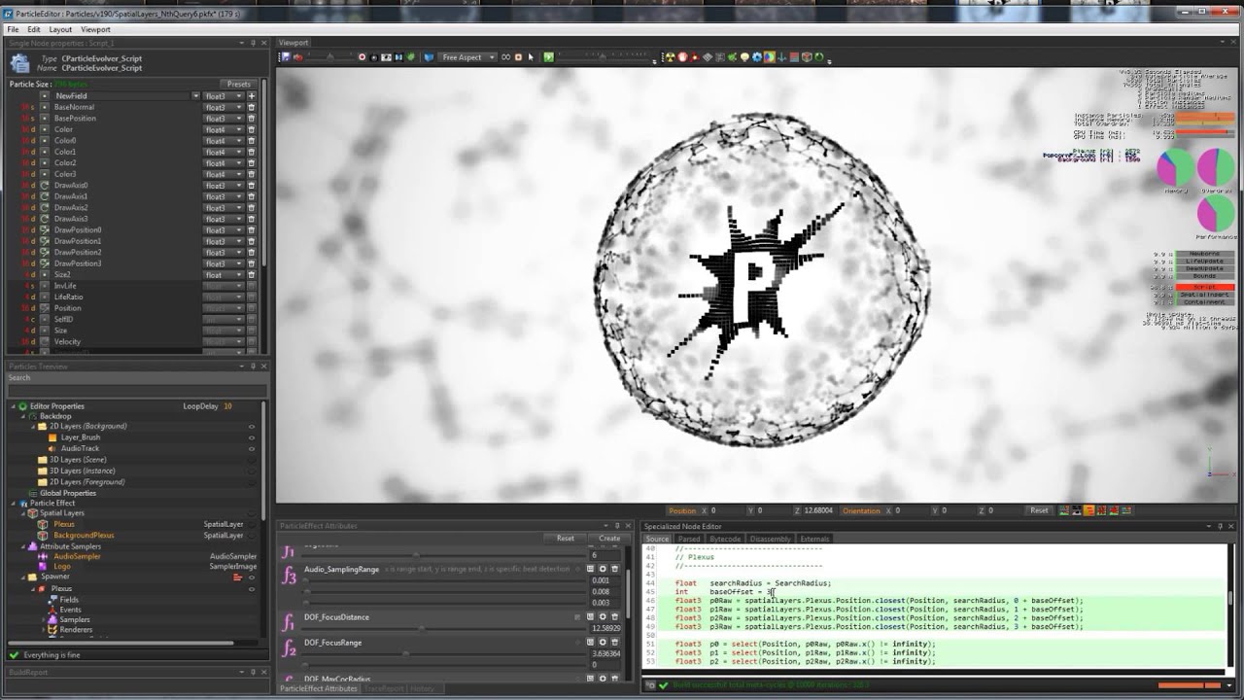This screenshot has width=1244, height=700.
Task: Click the delete icon for DOF_FocusDistance attribute
Action: click(614, 616)
